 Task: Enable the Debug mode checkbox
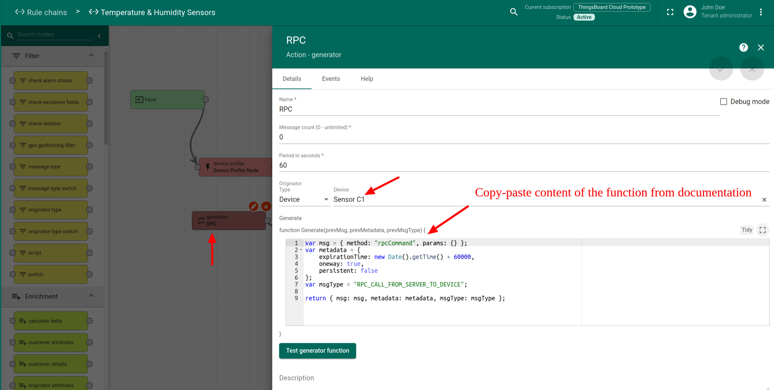click(724, 102)
